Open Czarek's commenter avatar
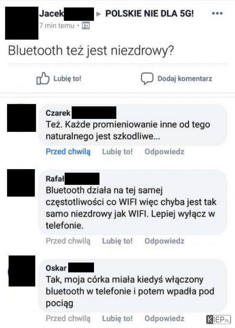The image size is (235, 328). [22, 118]
